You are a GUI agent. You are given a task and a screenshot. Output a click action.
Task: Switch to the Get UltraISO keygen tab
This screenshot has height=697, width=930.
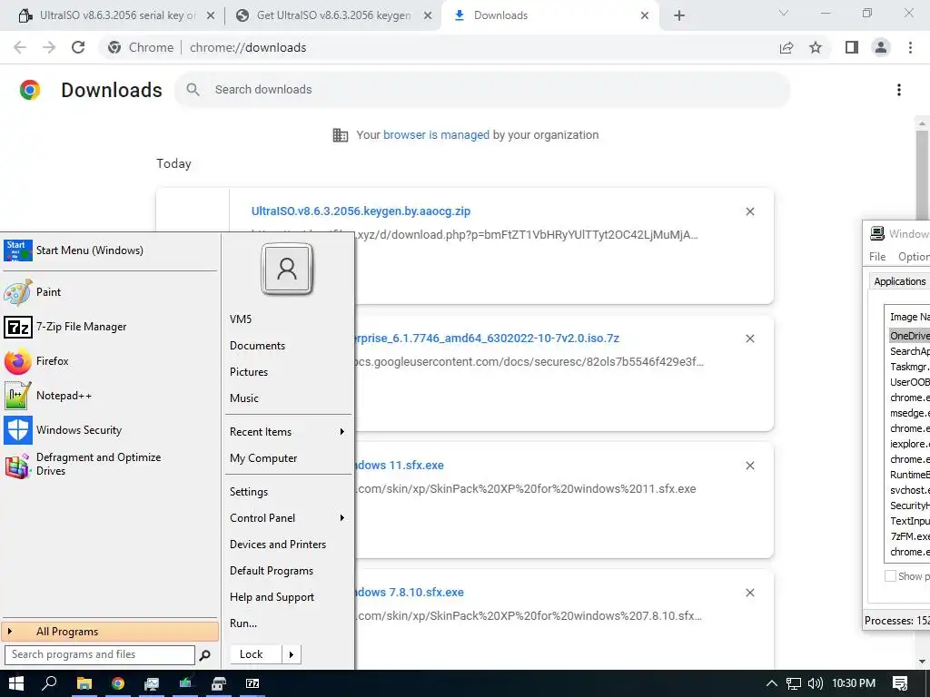332,15
